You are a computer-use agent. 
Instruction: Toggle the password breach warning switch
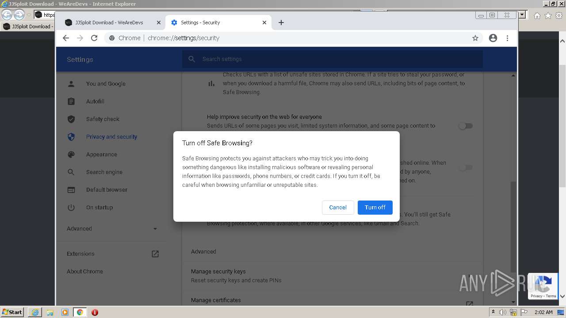[x=466, y=167]
